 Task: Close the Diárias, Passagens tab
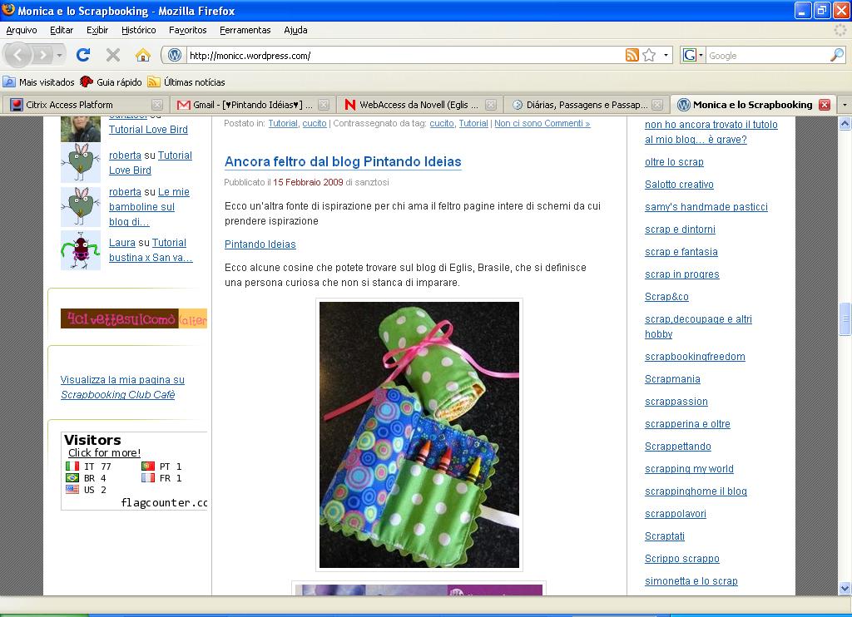pos(657,105)
